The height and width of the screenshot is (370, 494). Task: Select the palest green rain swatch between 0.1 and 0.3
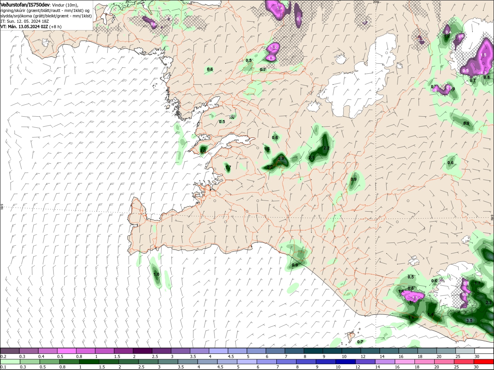(x=10, y=362)
